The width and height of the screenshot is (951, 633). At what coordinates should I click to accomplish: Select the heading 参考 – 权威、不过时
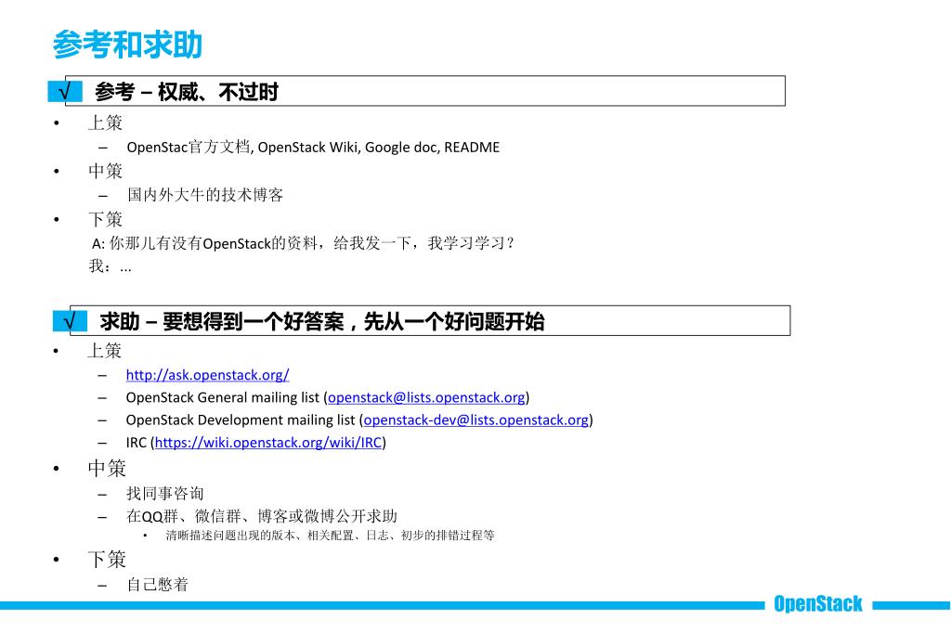[x=186, y=92]
